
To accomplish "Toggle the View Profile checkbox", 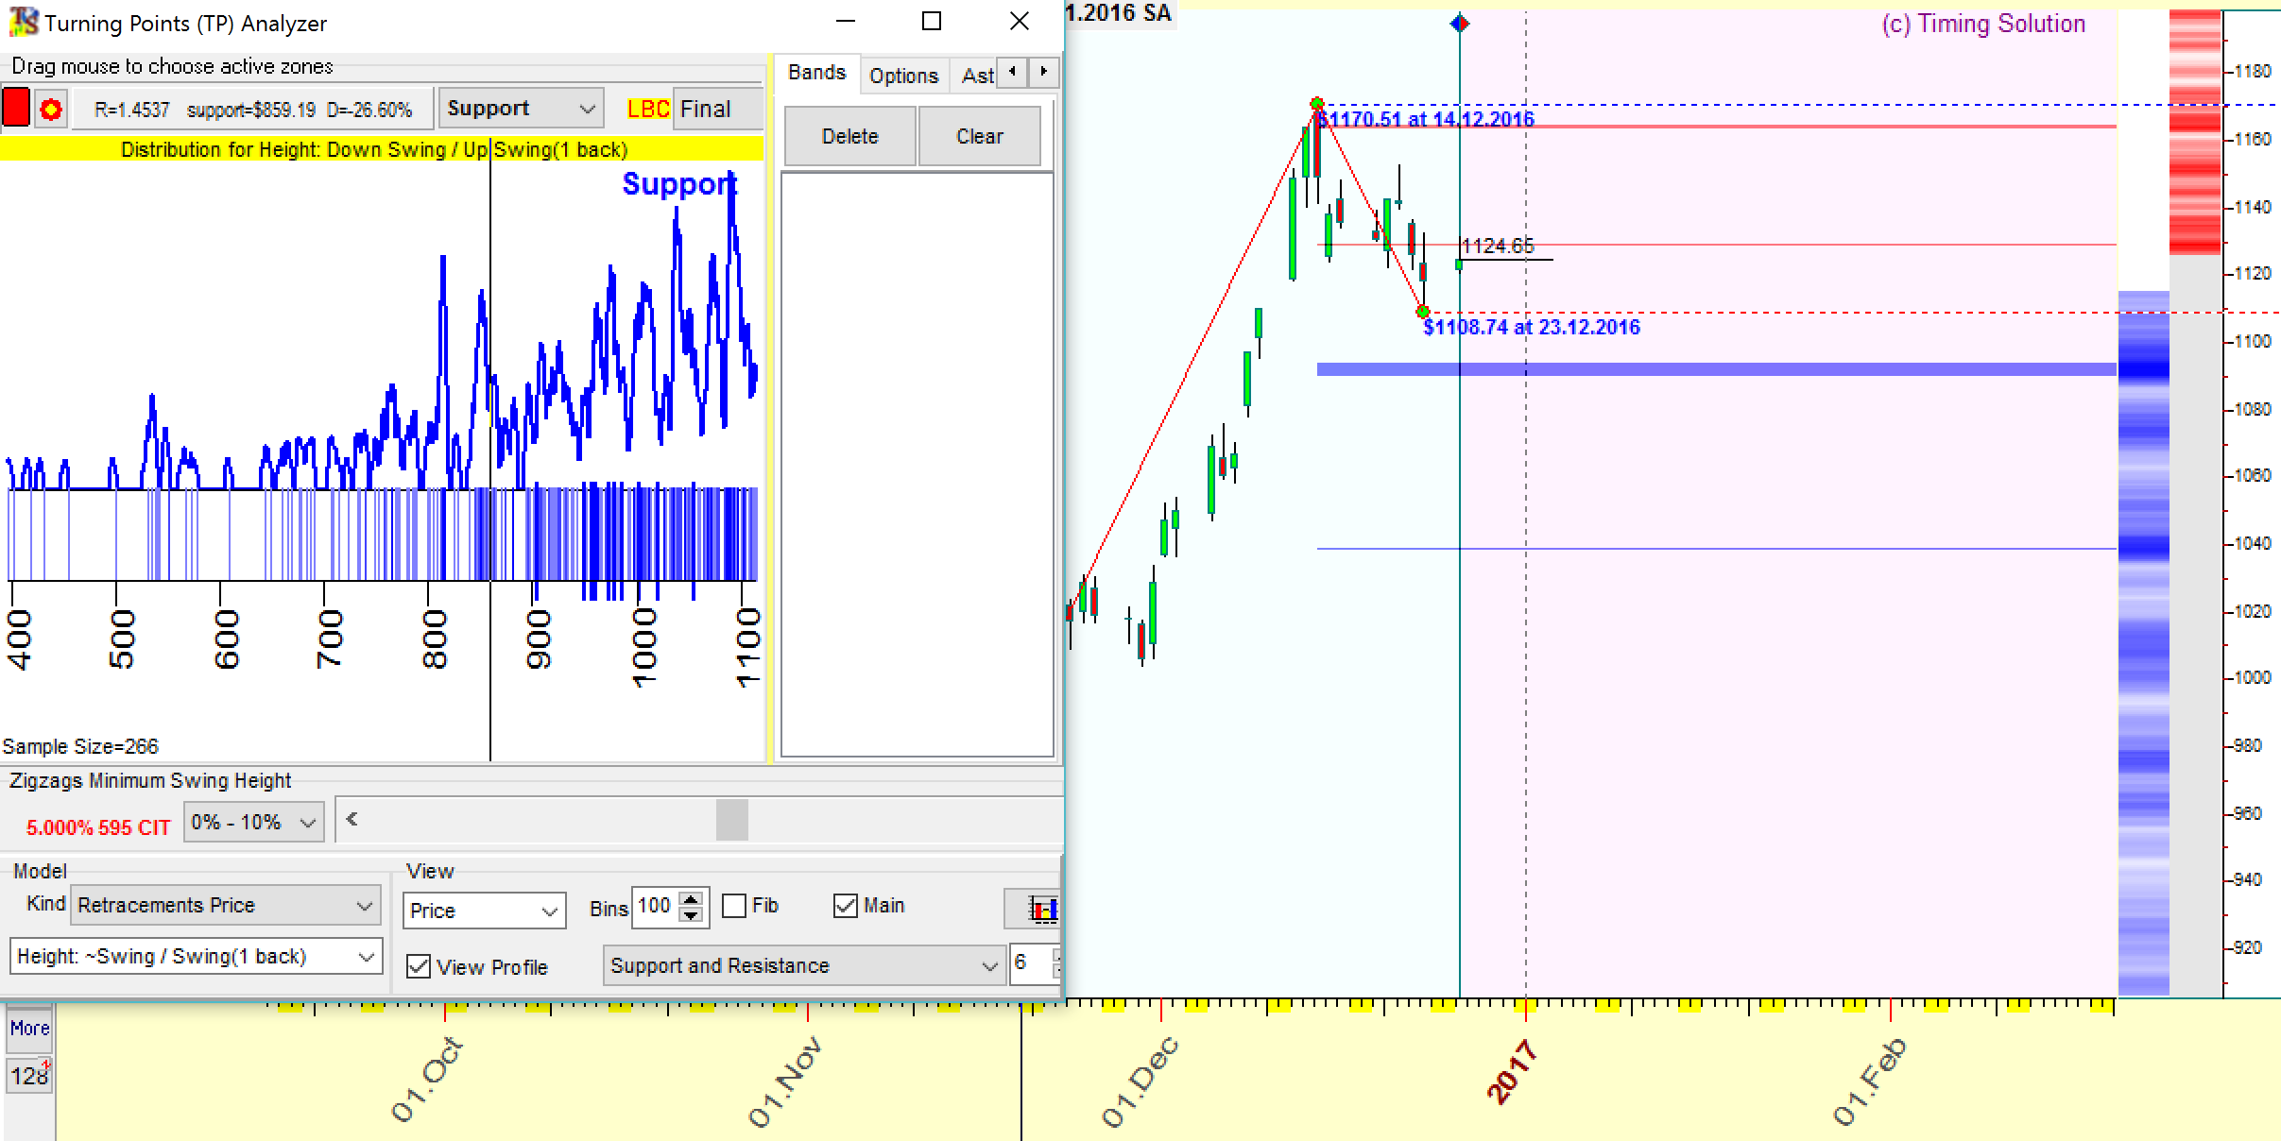I will (x=418, y=966).
